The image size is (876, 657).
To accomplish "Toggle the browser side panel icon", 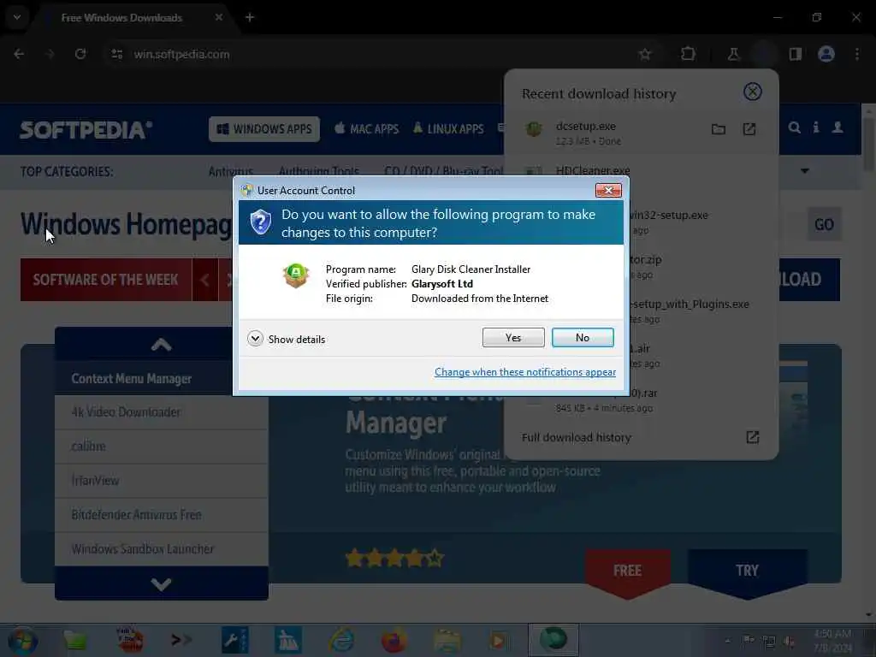I will 795,54.
